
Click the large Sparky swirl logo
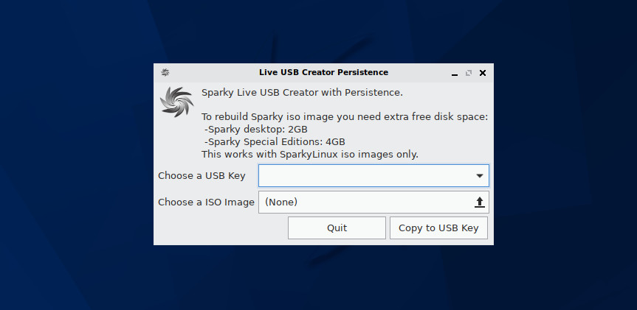click(x=176, y=102)
